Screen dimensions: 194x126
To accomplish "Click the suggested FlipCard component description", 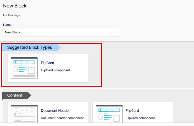I will point(55,70).
